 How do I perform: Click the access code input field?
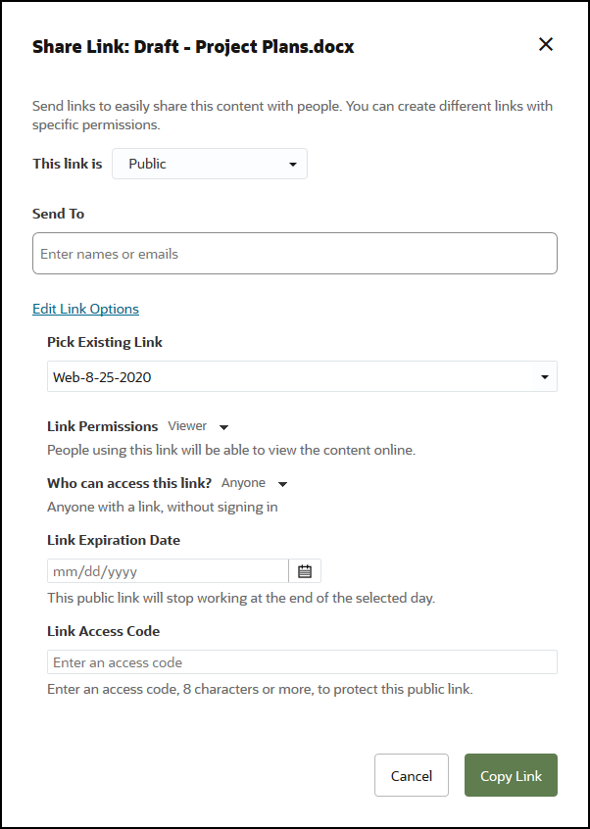(302, 662)
